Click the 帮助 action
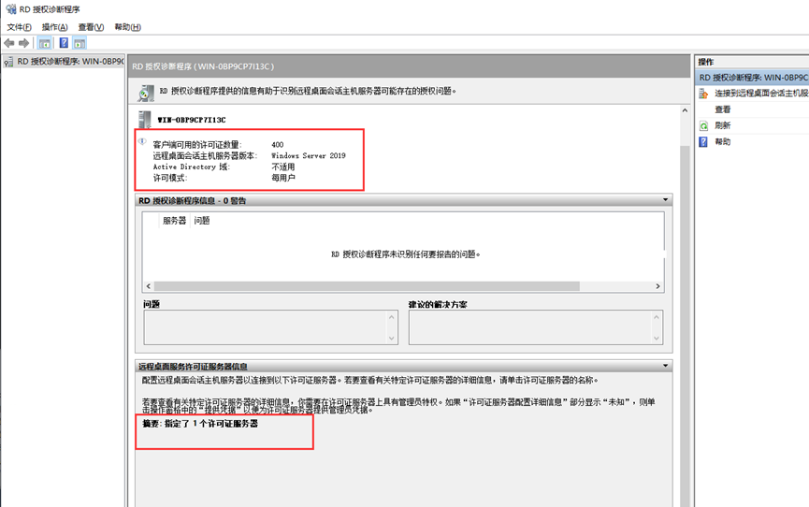Image resolution: width=809 pixels, height=507 pixels. click(722, 141)
